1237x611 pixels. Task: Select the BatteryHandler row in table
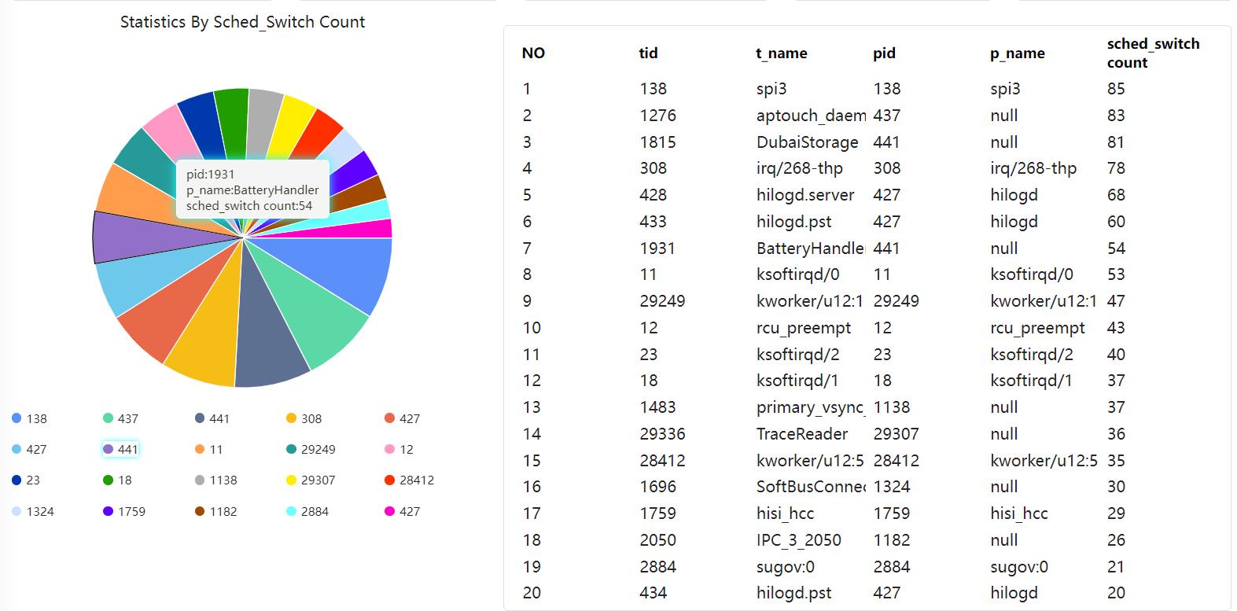coord(810,248)
